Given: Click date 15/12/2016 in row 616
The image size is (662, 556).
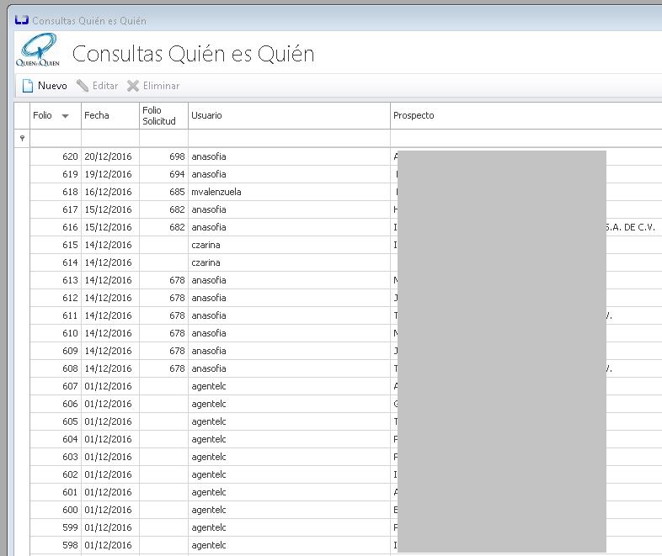Looking at the screenshot, I should 108,227.
